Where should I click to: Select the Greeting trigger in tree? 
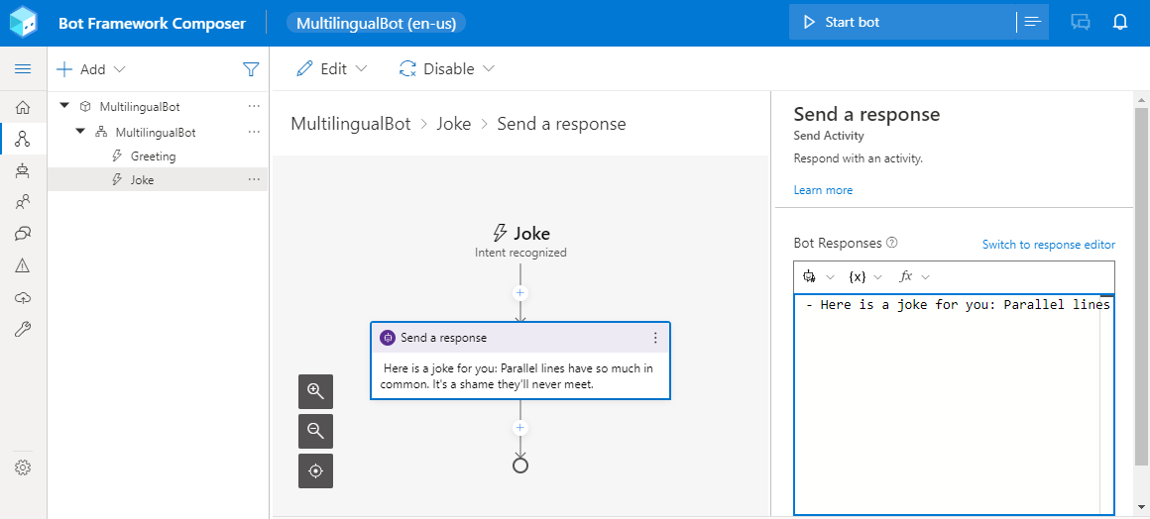click(153, 156)
